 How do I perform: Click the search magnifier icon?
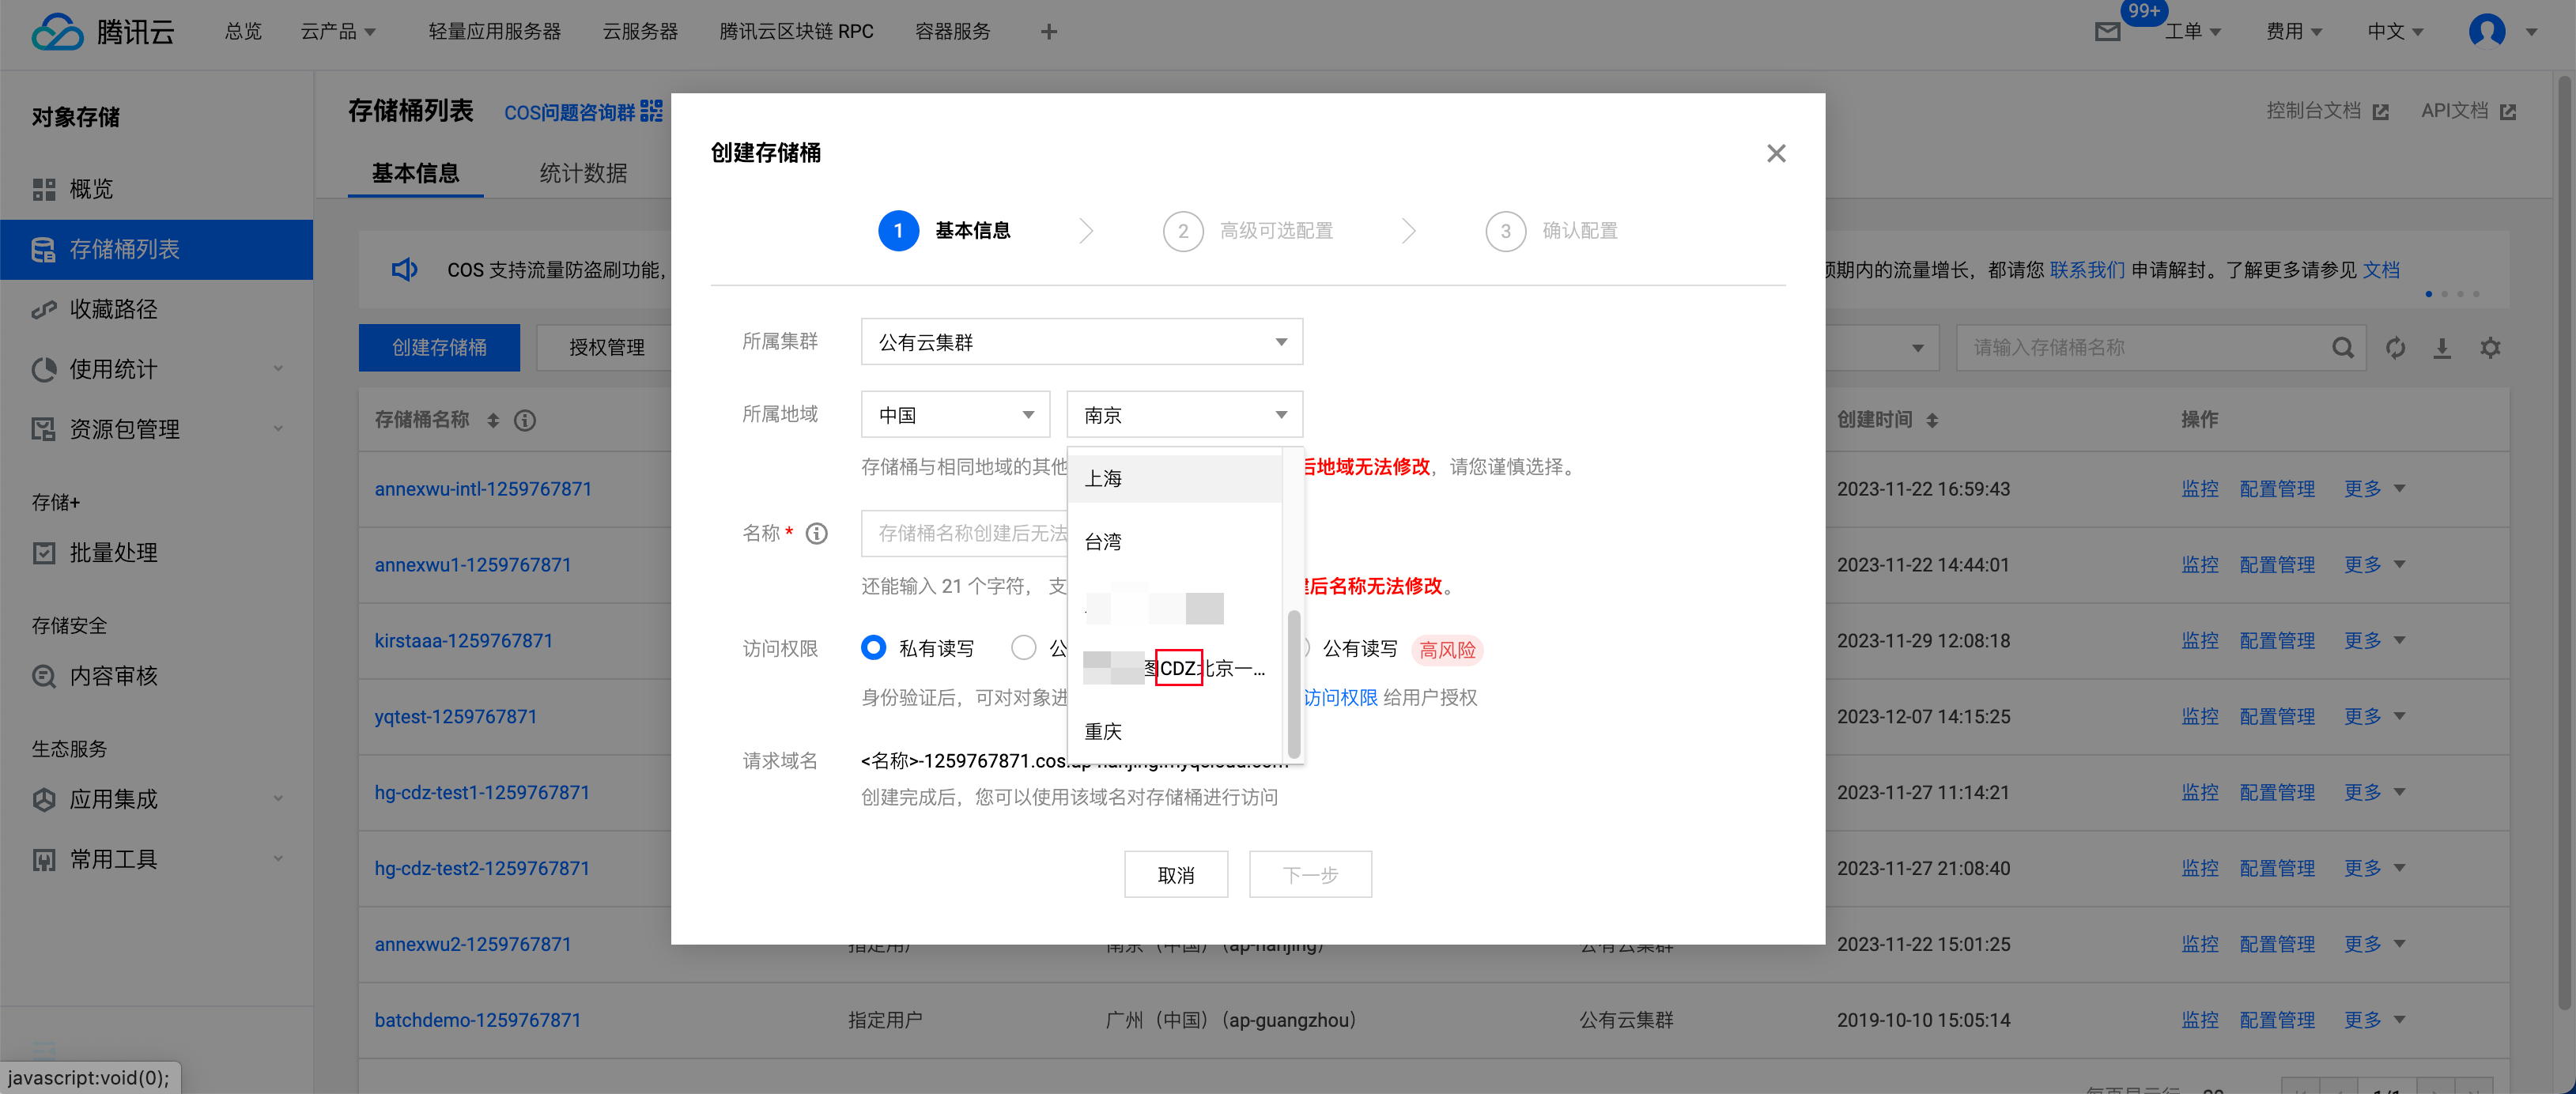pos(2342,348)
